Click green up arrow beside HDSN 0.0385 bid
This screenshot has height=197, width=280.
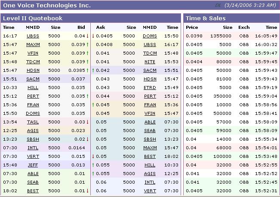[x=87, y=70]
